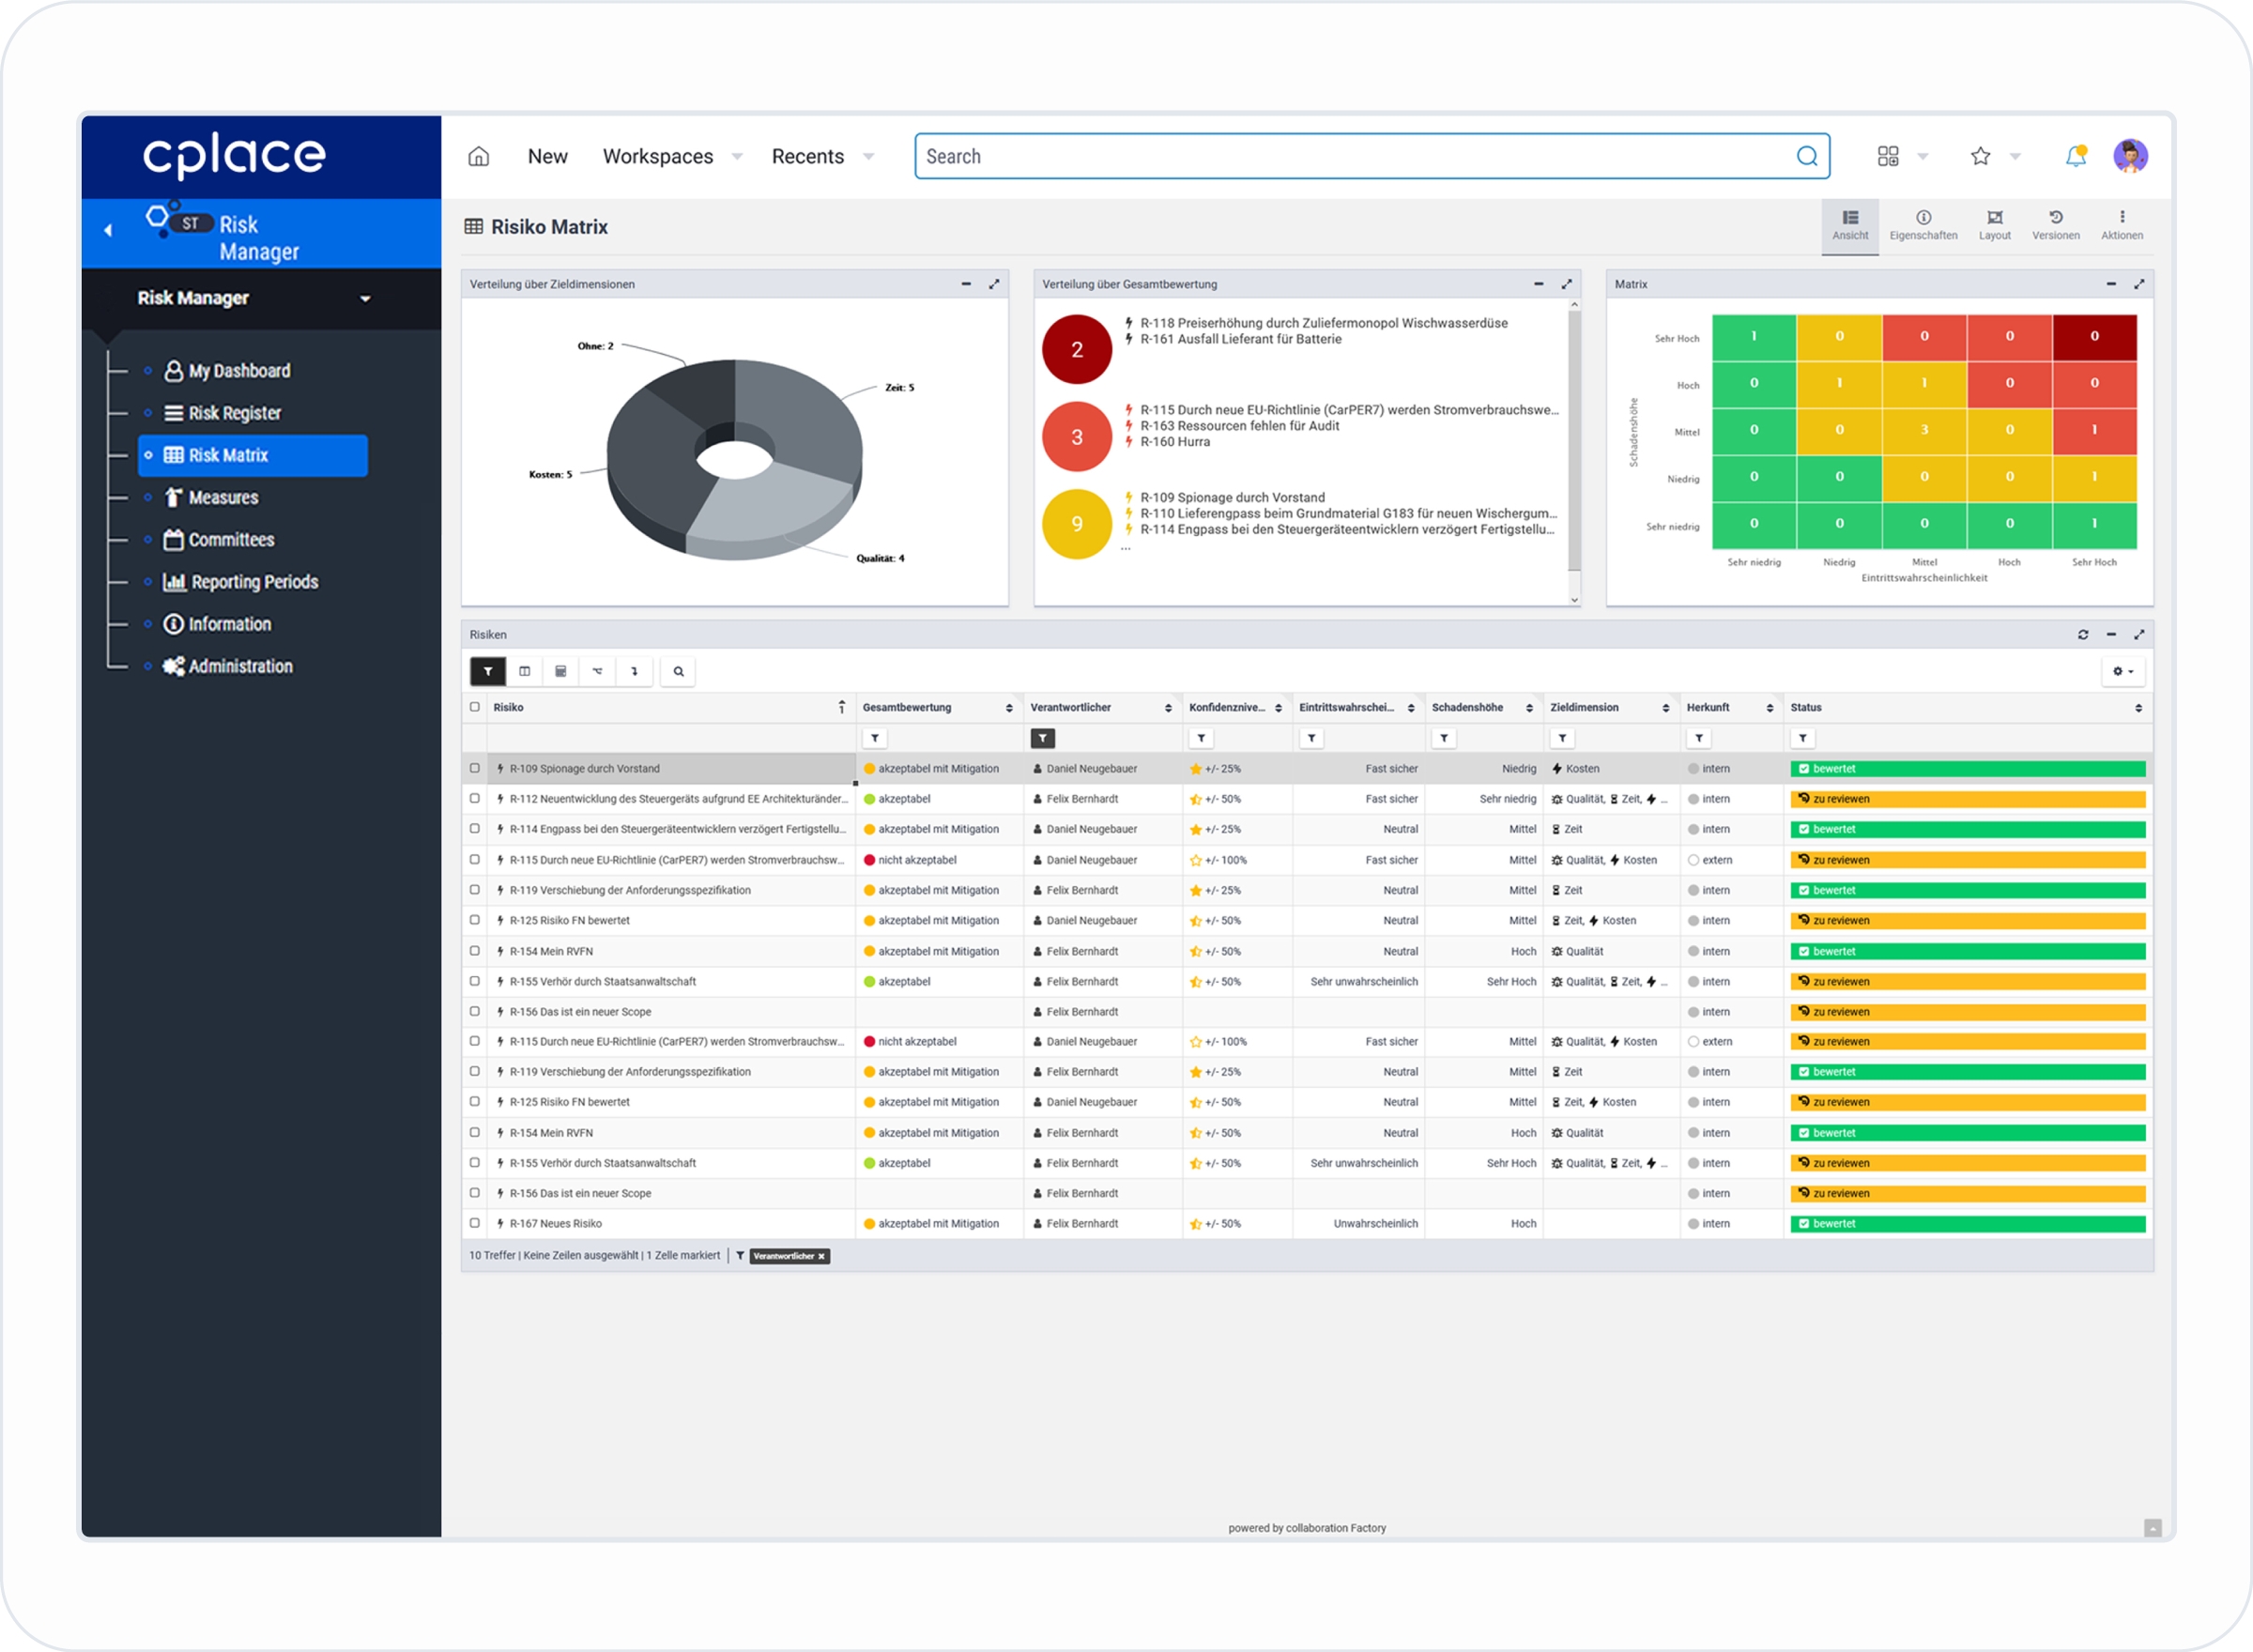Check the row for R-167 Neues Risiko
The width and height of the screenshot is (2253, 1652).
coord(475,1223)
